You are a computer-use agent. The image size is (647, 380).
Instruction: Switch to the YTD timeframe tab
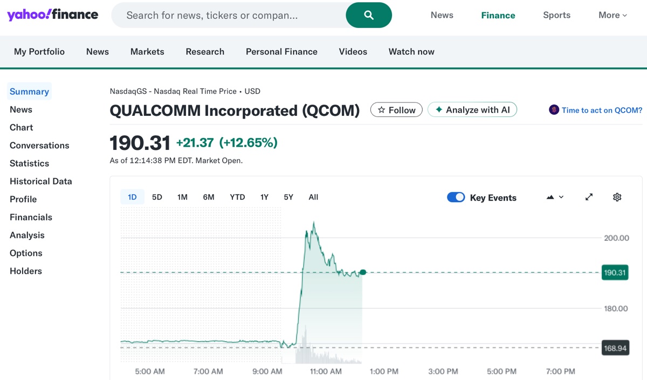(x=237, y=197)
